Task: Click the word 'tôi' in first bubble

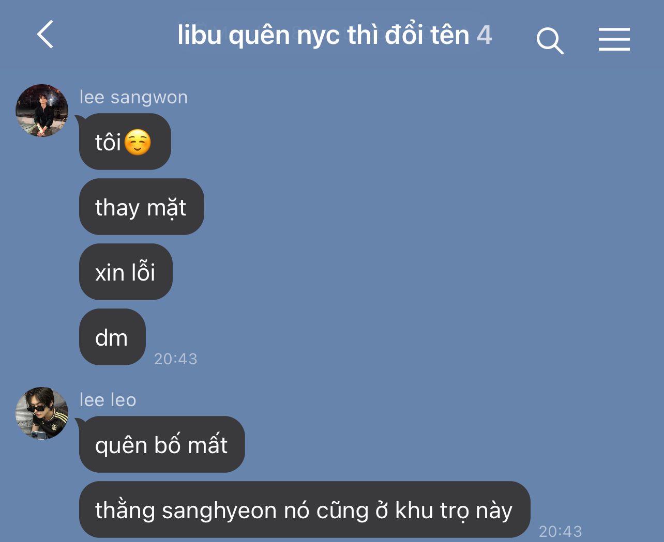Action: click(108, 142)
